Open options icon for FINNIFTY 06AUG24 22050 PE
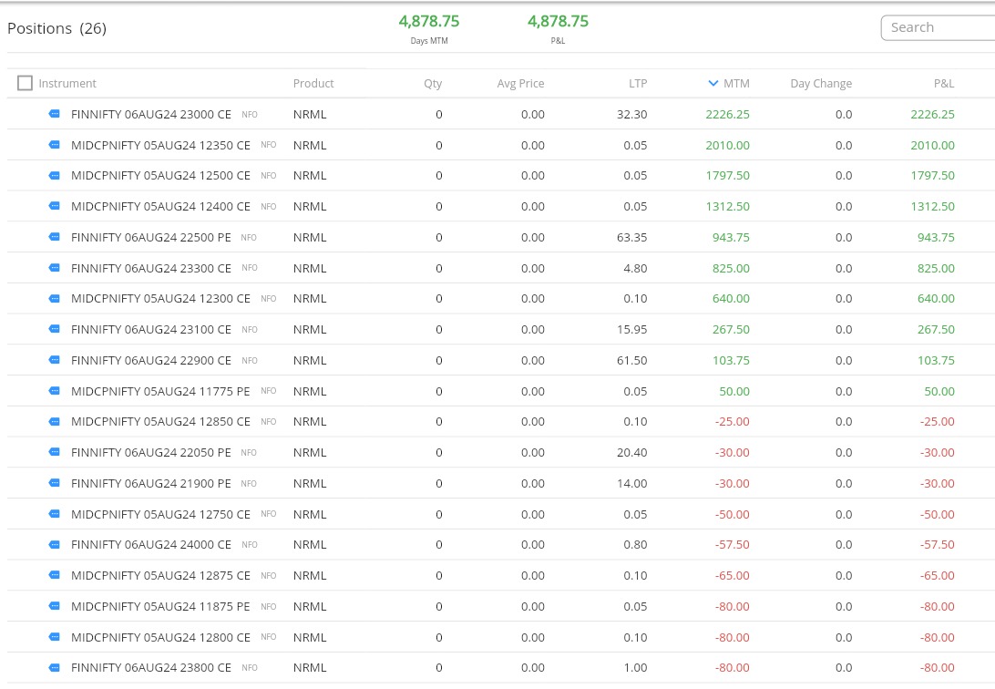Viewport: 995px width, 689px height. (55, 452)
